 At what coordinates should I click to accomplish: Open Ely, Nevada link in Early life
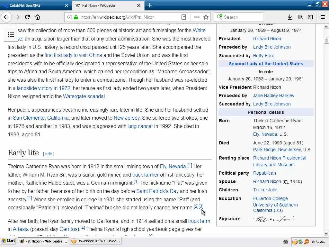tap(173, 167)
